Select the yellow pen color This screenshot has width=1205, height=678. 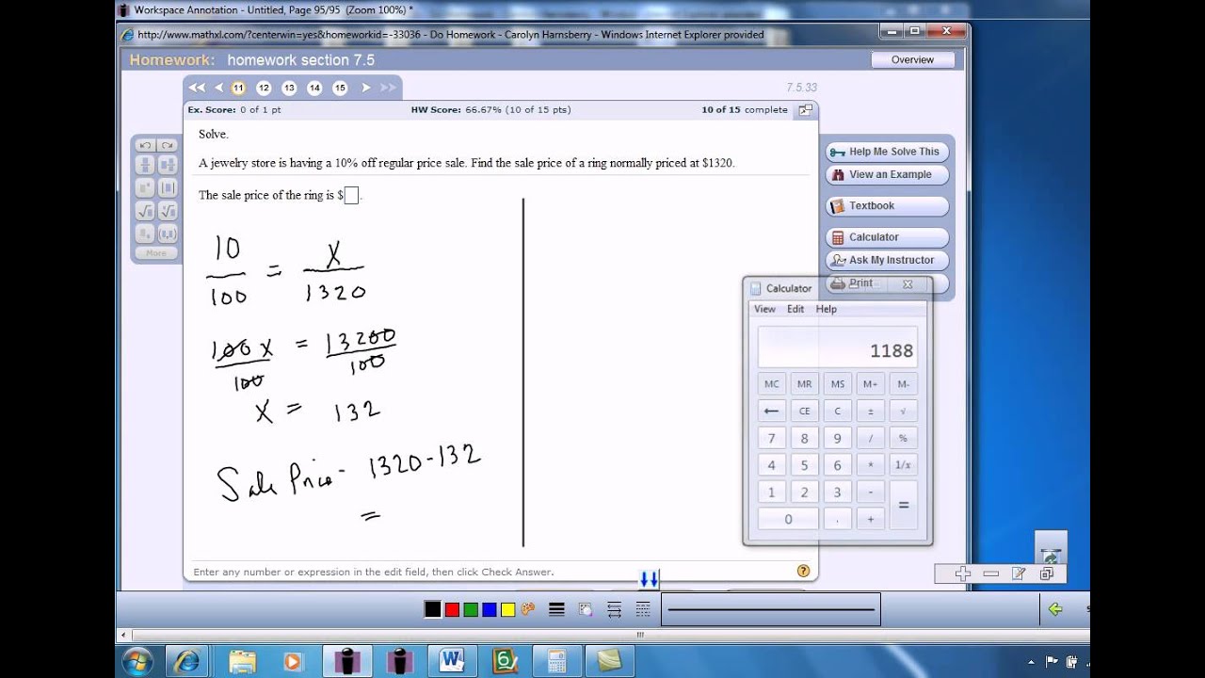click(508, 609)
